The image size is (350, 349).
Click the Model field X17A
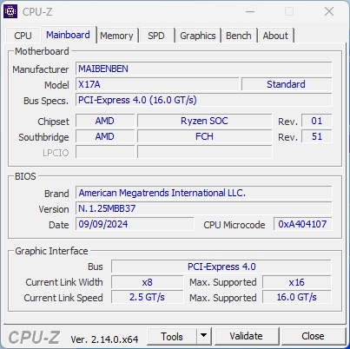pos(157,84)
